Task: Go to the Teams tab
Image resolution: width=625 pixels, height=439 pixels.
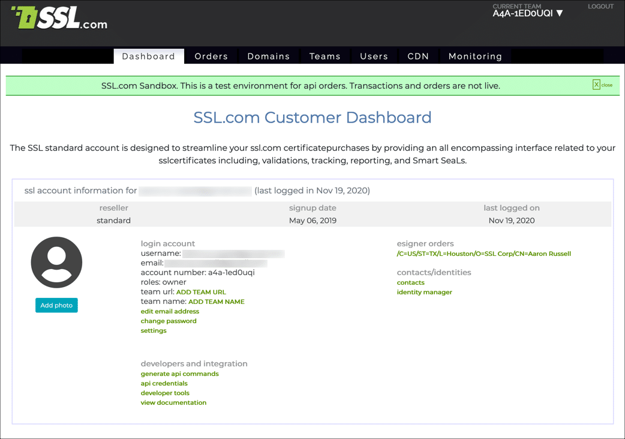Action: (x=324, y=56)
